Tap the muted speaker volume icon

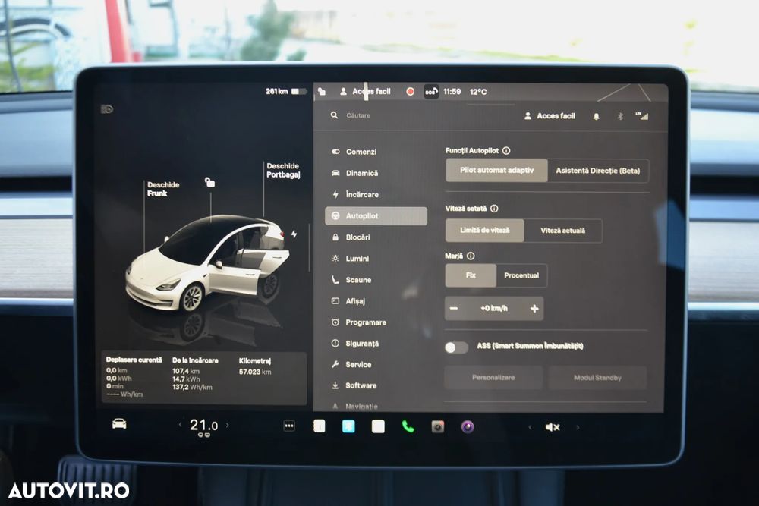[553, 427]
